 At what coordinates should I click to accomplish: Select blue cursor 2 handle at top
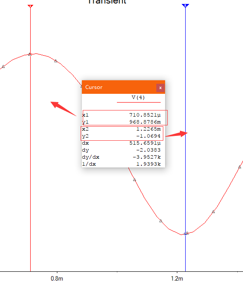(185, 6)
